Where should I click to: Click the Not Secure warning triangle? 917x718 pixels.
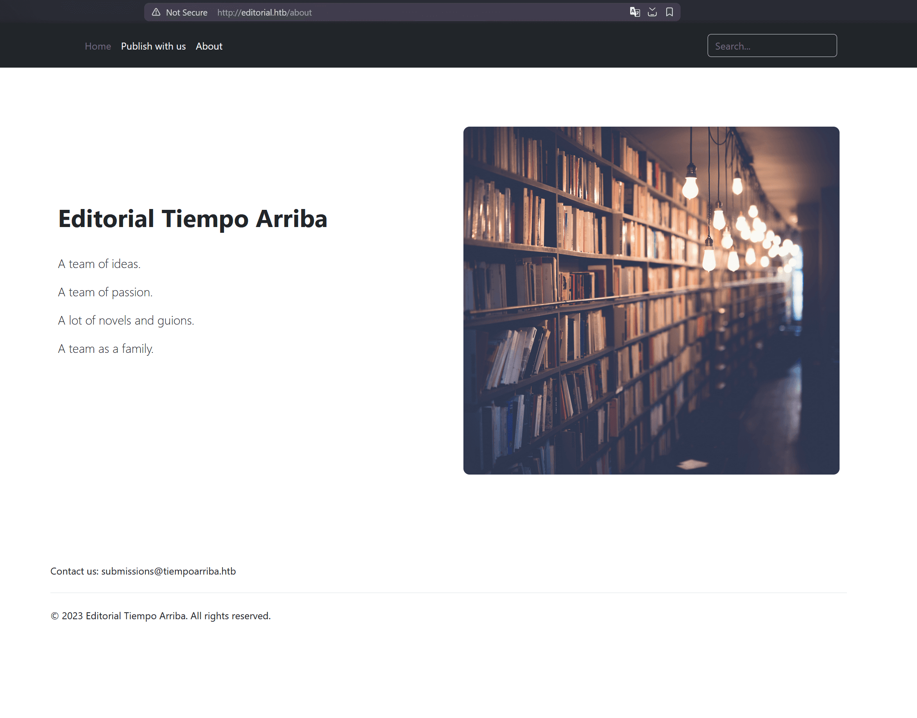pos(156,12)
